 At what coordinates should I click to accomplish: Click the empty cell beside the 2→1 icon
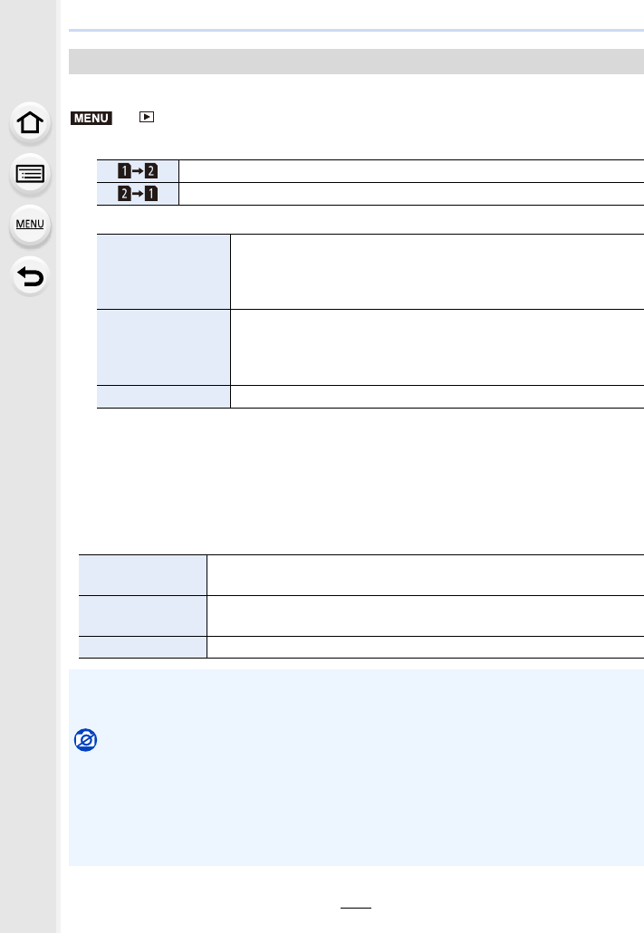(x=411, y=194)
